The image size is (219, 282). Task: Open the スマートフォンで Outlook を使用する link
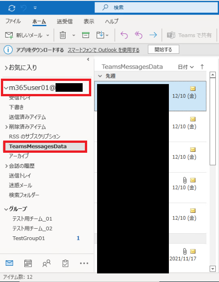[x=103, y=50]
